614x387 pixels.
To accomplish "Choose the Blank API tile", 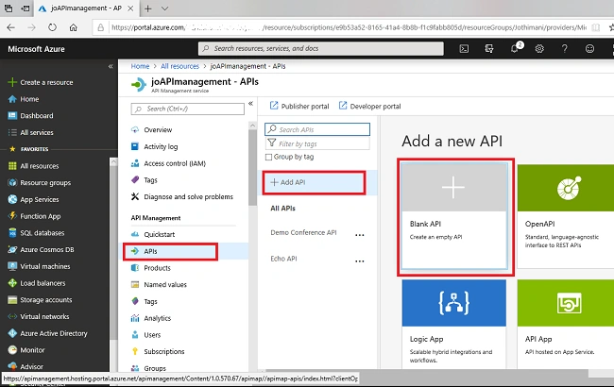I will click(454, 216).
